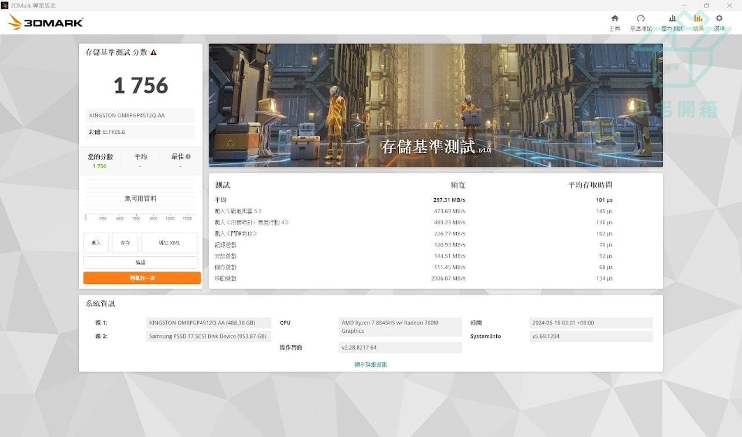The image size is (742, 437).
Task: Go to the 主頁 home icon
Action: [x=614, y=19]
